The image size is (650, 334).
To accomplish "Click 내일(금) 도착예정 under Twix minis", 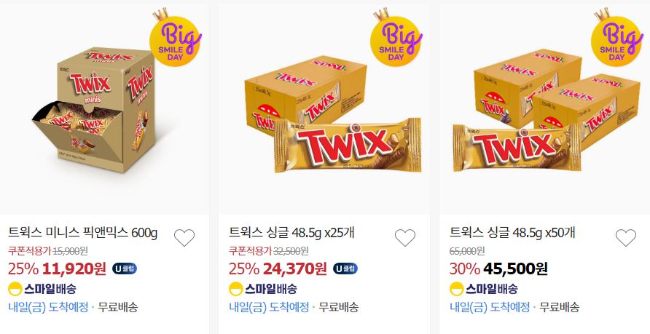I will pyautogui.click(x=48, y=307).
